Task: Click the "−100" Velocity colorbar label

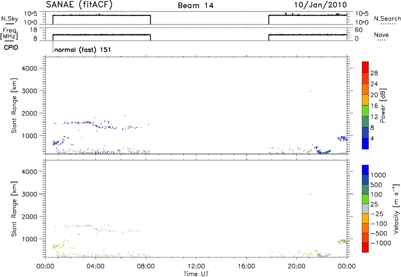Action: (379, 223)
